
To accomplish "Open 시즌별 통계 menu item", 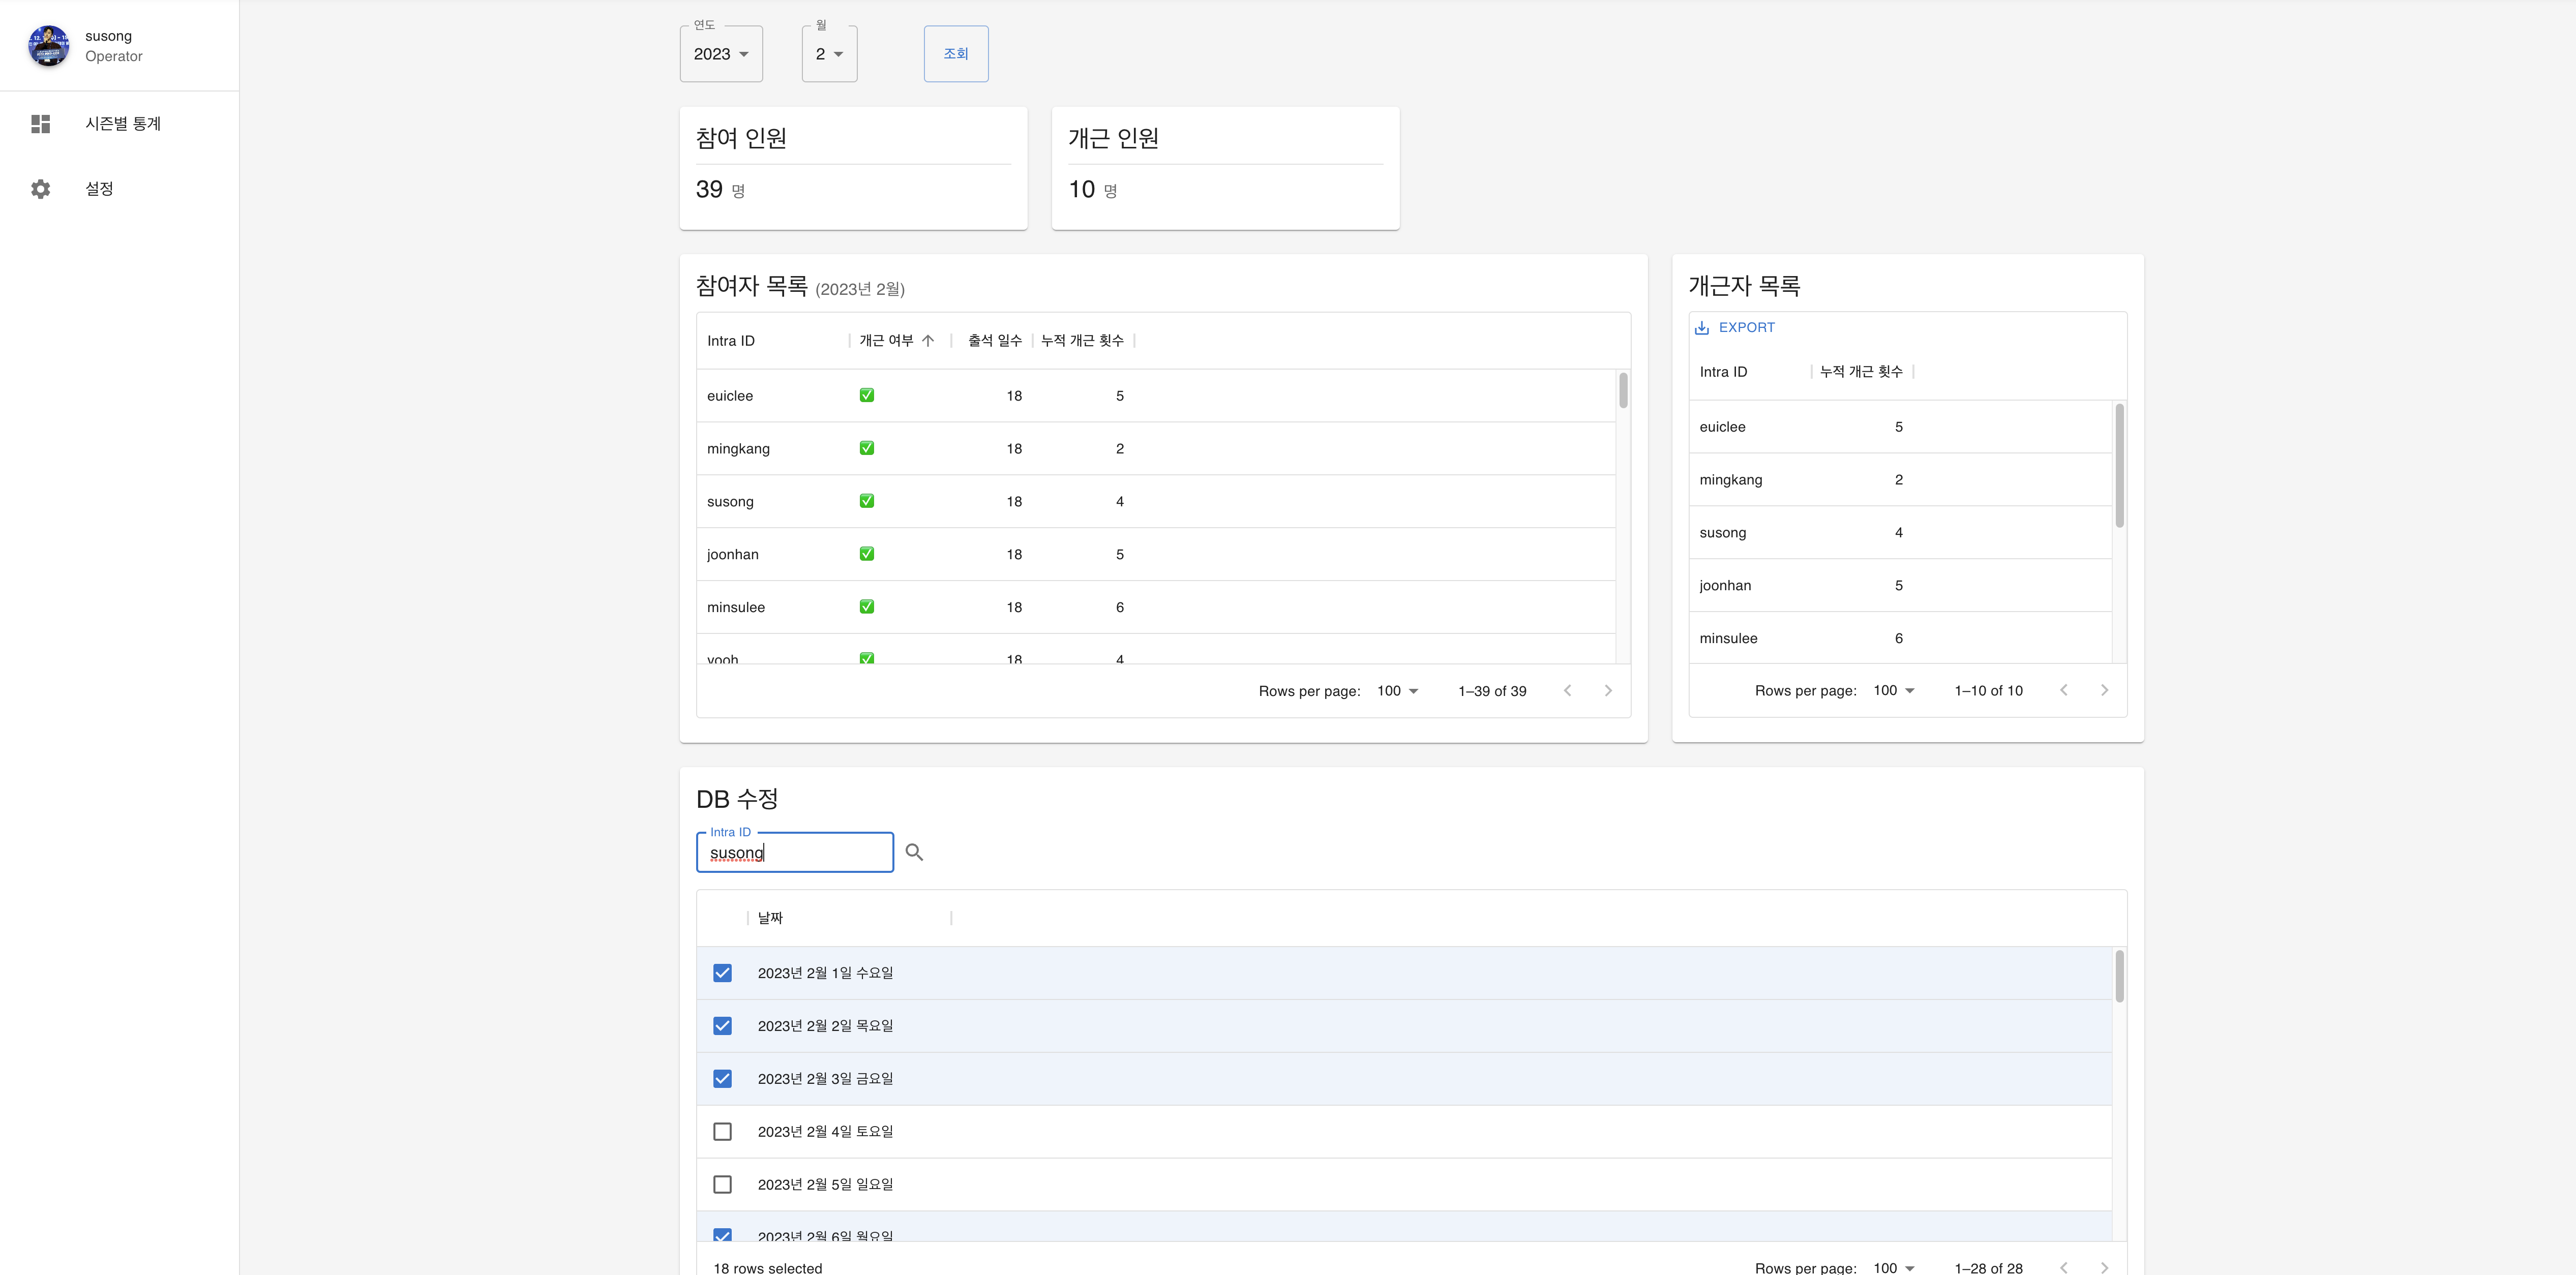I will 122,124.
